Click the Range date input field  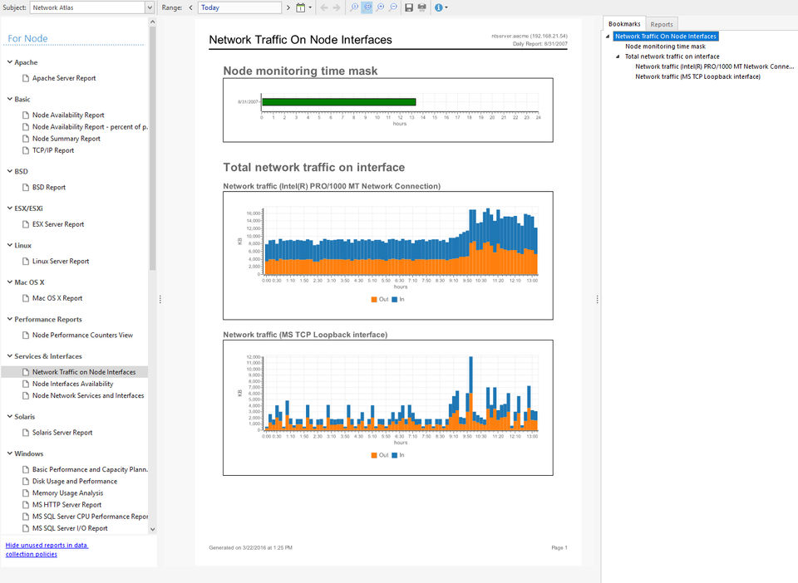click(239, 7)
